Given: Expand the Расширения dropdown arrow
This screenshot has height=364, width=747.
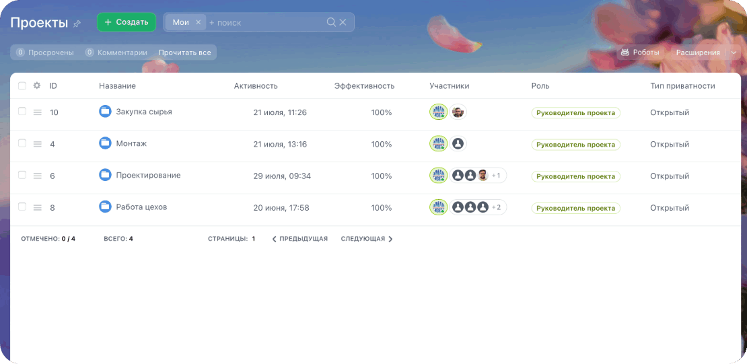Looking at the screenshot, I should coord(734,52).
